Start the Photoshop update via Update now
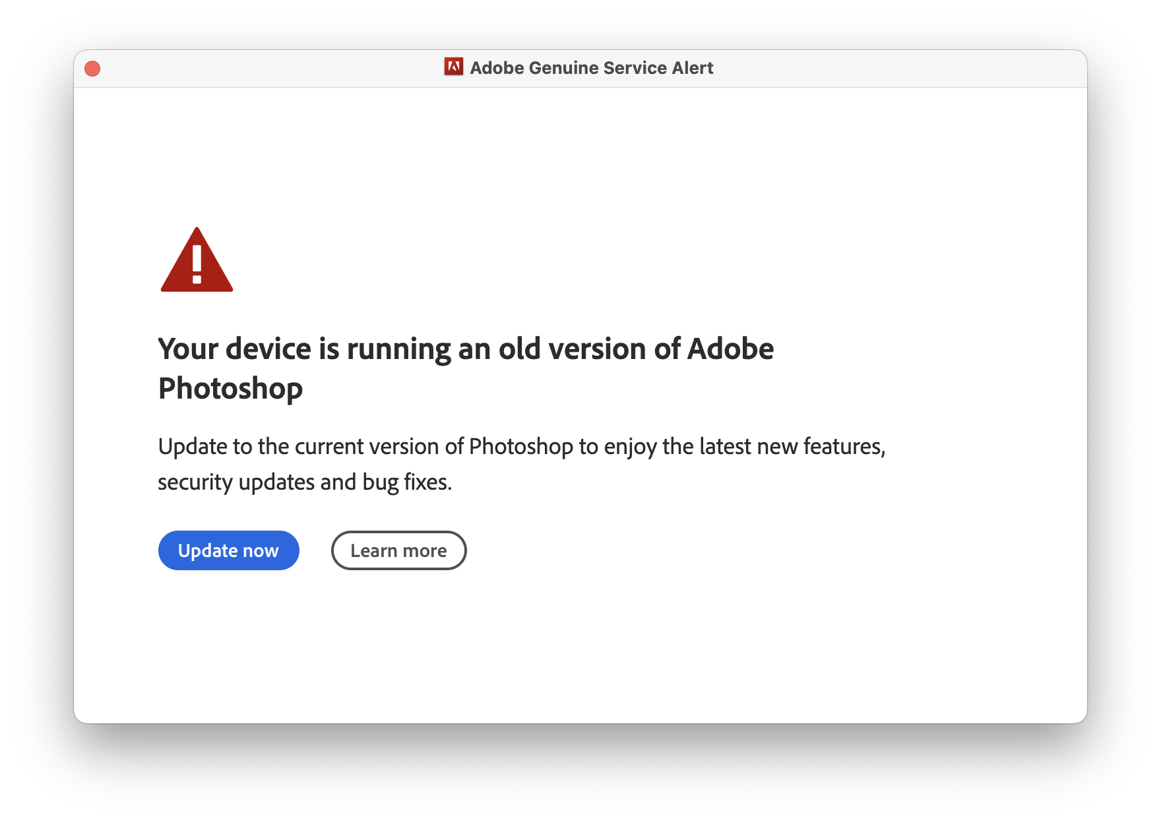The height and width of the screenshot is (821, 1161). pyautogui.click(x=228, y=550)
